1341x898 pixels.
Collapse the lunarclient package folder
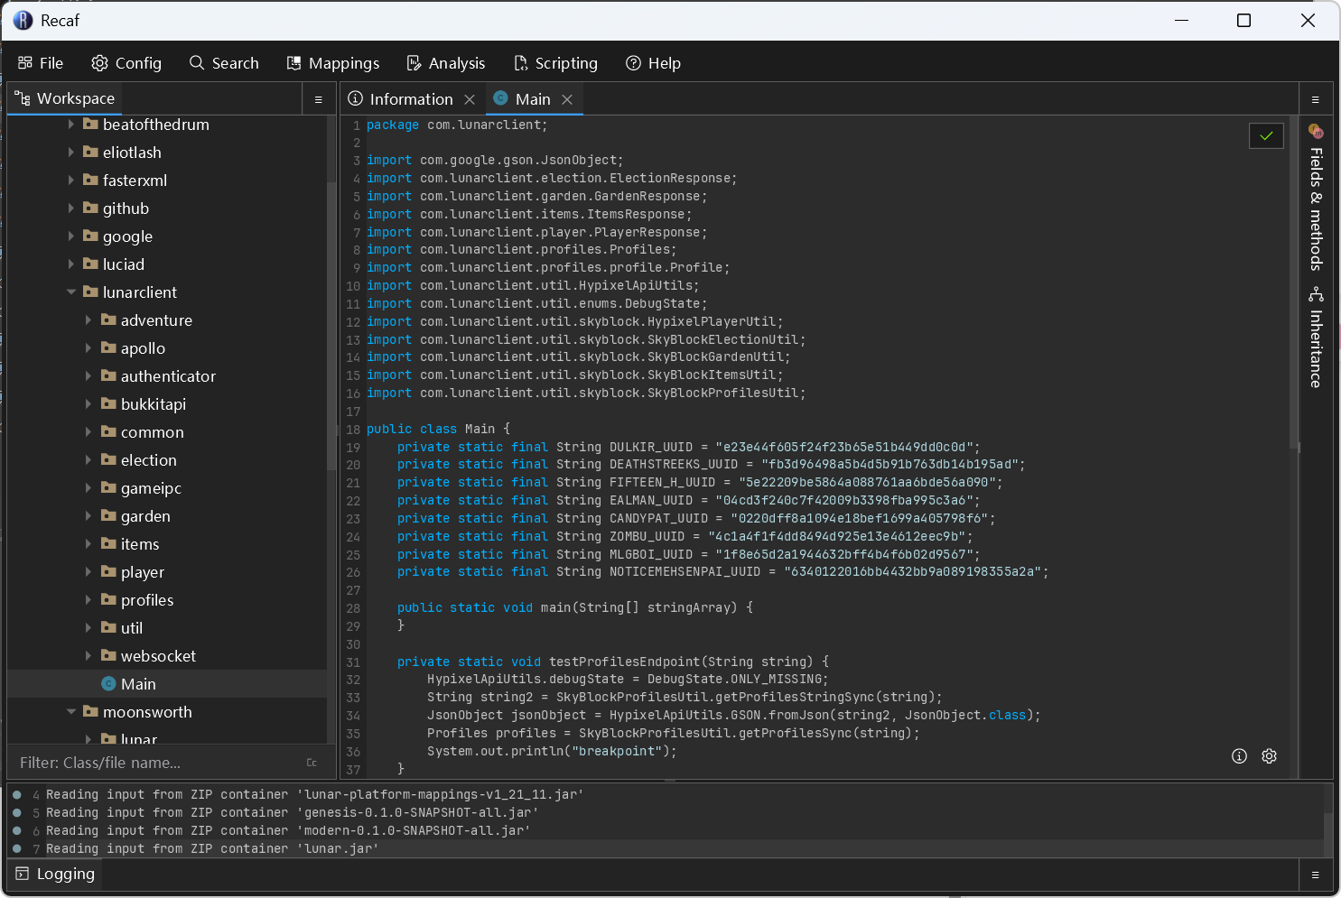[x=71, y=292]
